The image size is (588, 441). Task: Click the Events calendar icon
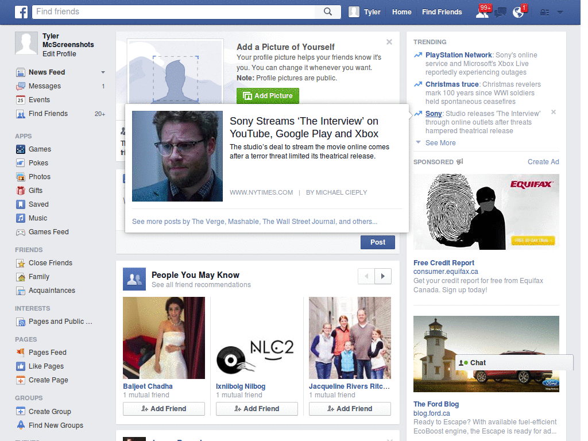pos(21,100)
